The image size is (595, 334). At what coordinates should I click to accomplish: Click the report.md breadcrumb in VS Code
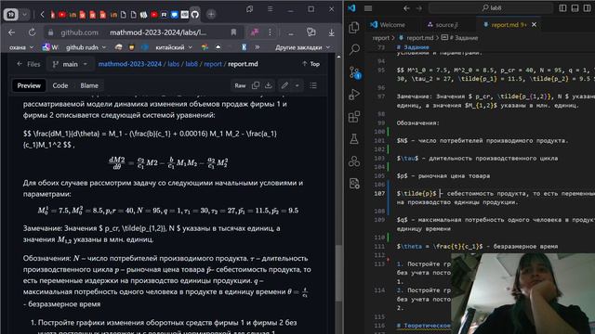click(416, 38)
